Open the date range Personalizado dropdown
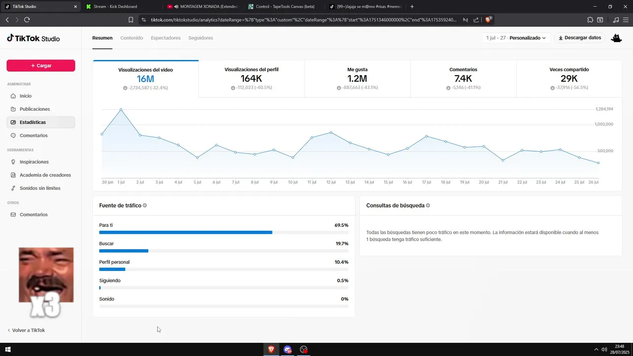The width and height of the screenshot is (633, 356). tap(516, 38)
